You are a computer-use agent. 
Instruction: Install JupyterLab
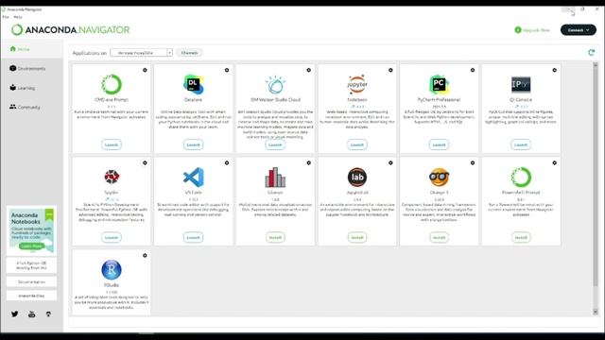point(357,237)
